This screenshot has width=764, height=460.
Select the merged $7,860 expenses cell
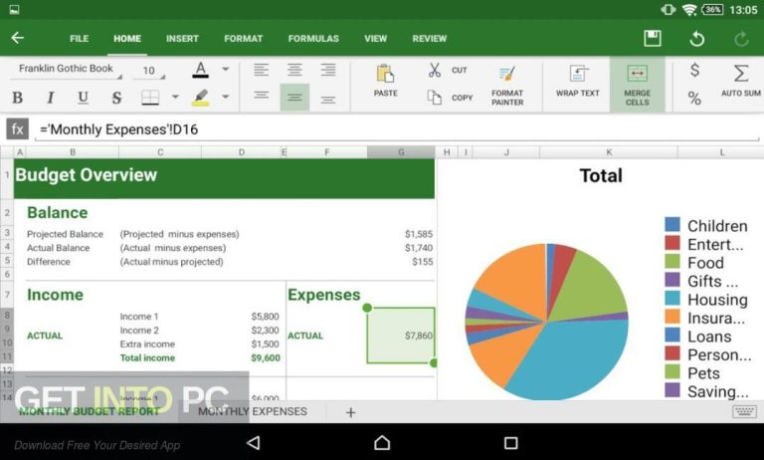click(401, 336)
